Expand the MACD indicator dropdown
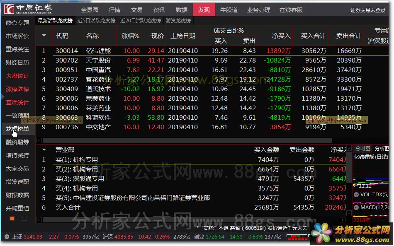 pos(356,207)
